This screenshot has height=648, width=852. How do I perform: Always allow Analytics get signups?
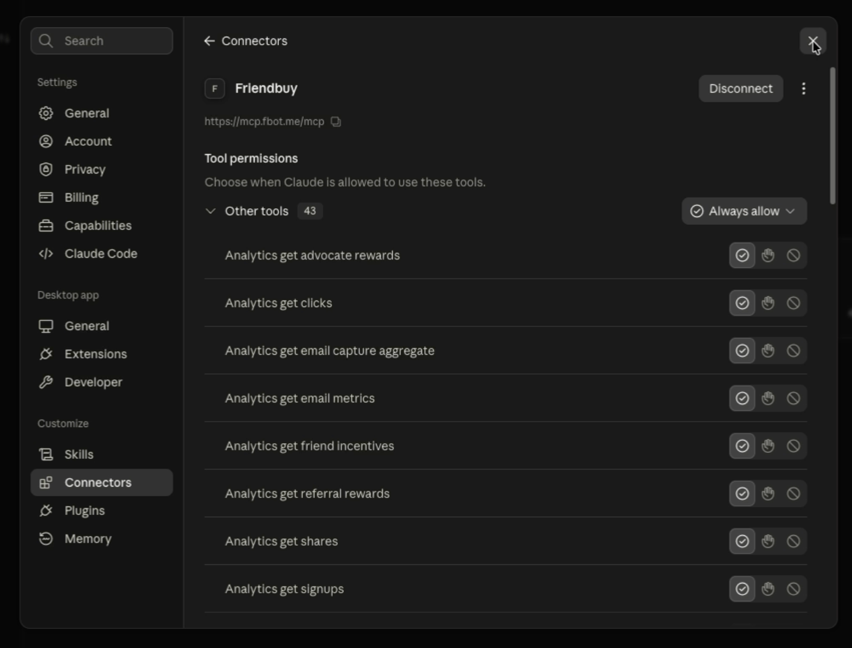tap(742, 588)
